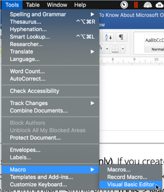Open the Window menu

[x=57, y=5]
